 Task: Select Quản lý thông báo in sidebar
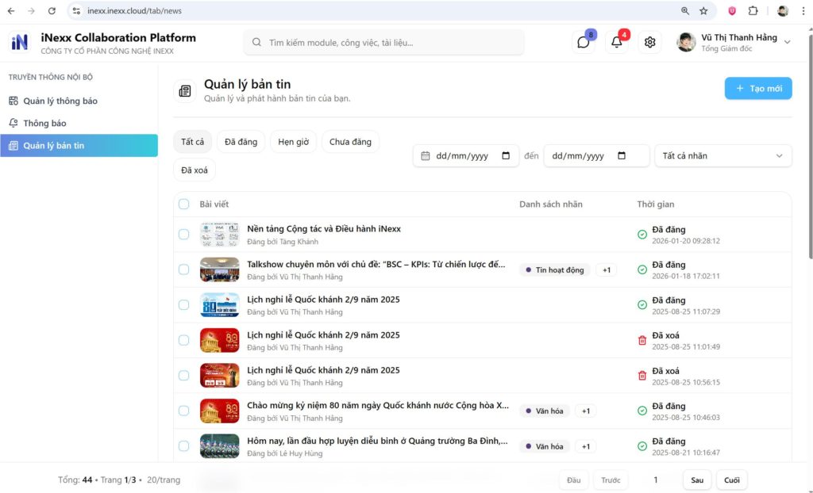pos(60,101)
